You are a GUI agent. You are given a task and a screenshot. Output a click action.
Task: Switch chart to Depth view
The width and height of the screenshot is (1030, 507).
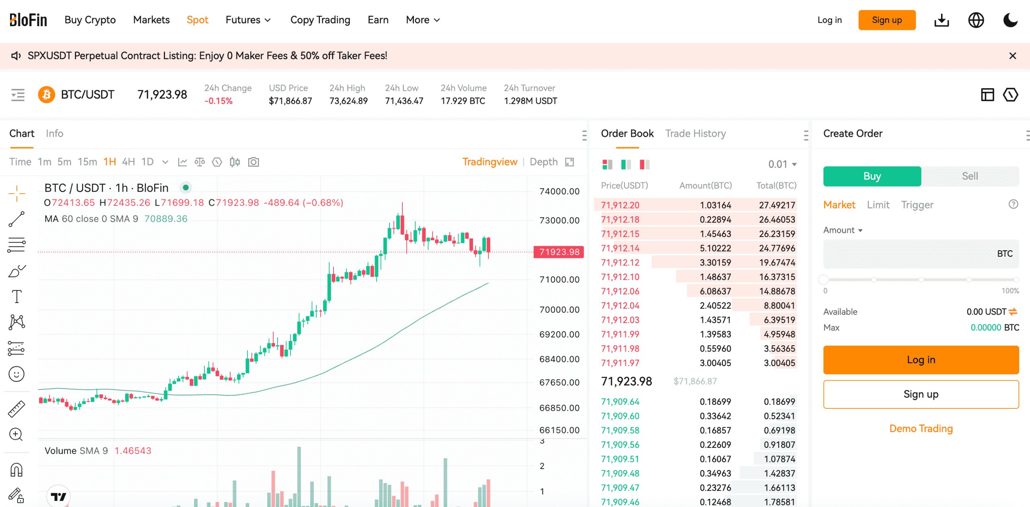[x=544, y=162]
